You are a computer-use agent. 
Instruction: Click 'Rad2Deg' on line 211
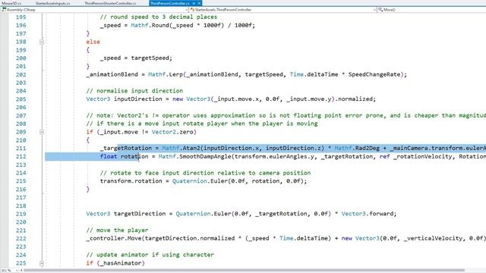tap(368, 149)
